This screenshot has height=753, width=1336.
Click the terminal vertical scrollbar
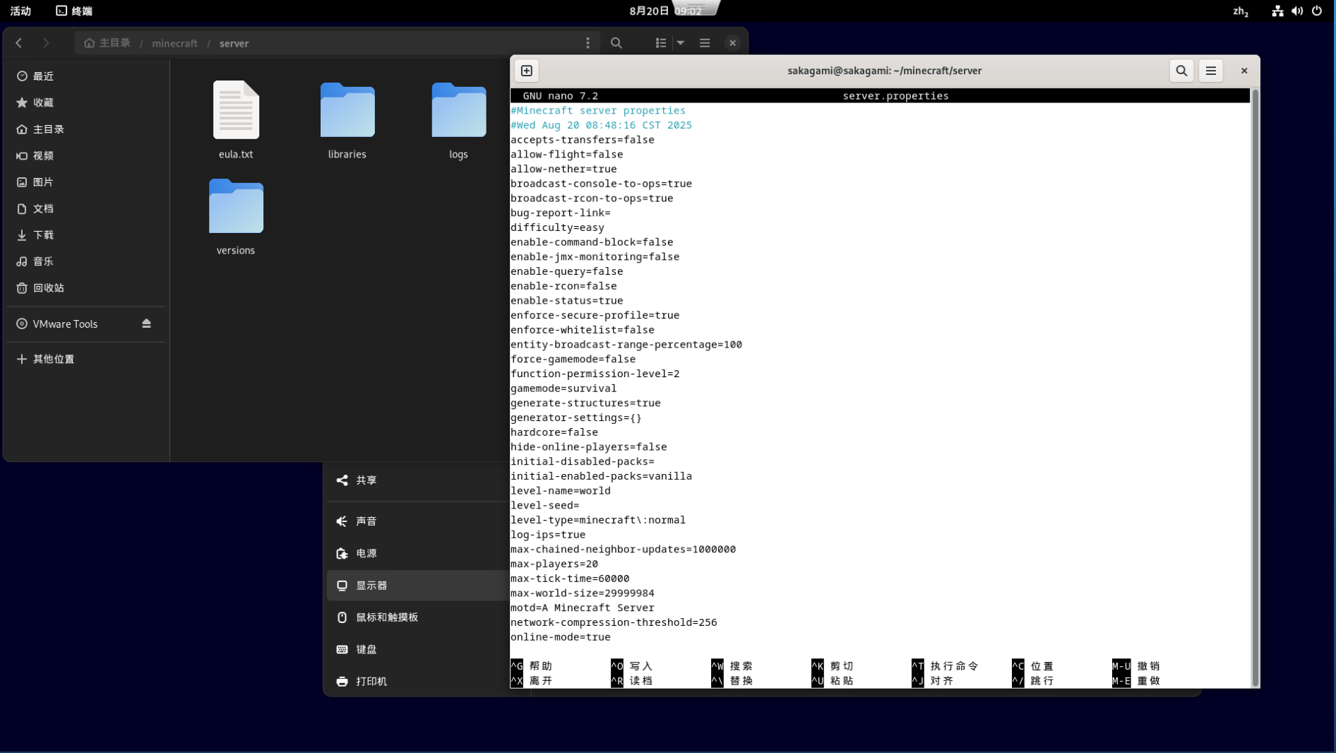point(1255,387)
